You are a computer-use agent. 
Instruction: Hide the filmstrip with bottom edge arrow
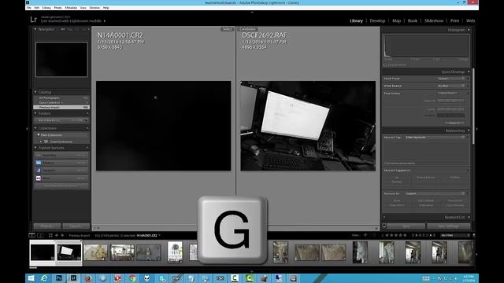click(x=252, y=271)
